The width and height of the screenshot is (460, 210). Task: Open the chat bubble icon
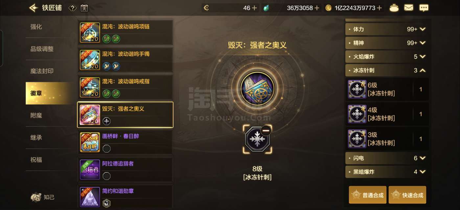click(424, 8)
